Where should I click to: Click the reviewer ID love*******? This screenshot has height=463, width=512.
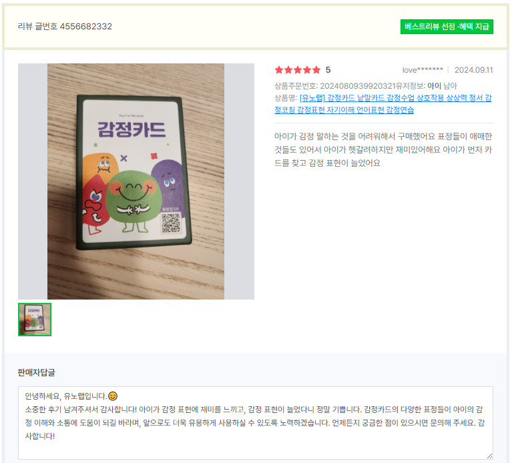[x=422, y=70]
